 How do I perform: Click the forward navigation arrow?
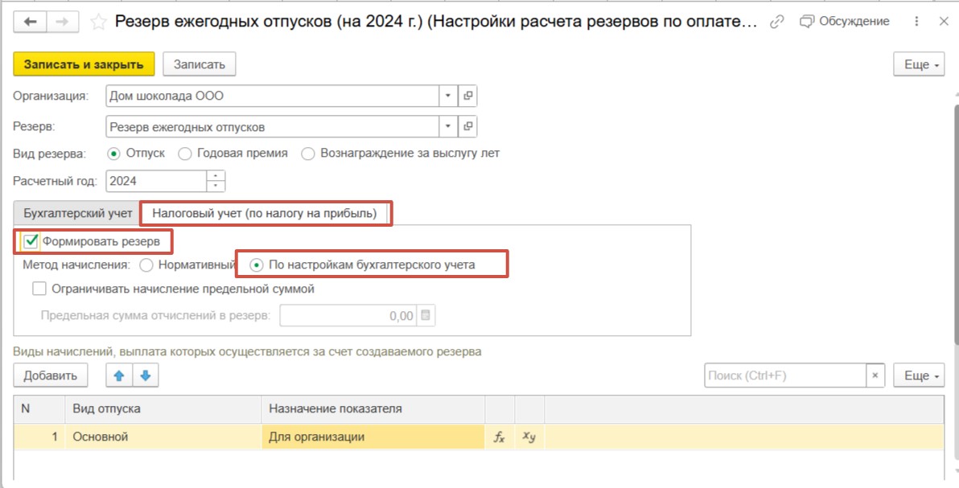(x=63, y=22)
